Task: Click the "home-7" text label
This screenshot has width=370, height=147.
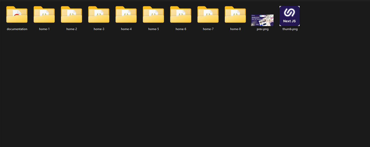Action: (208, 29)
